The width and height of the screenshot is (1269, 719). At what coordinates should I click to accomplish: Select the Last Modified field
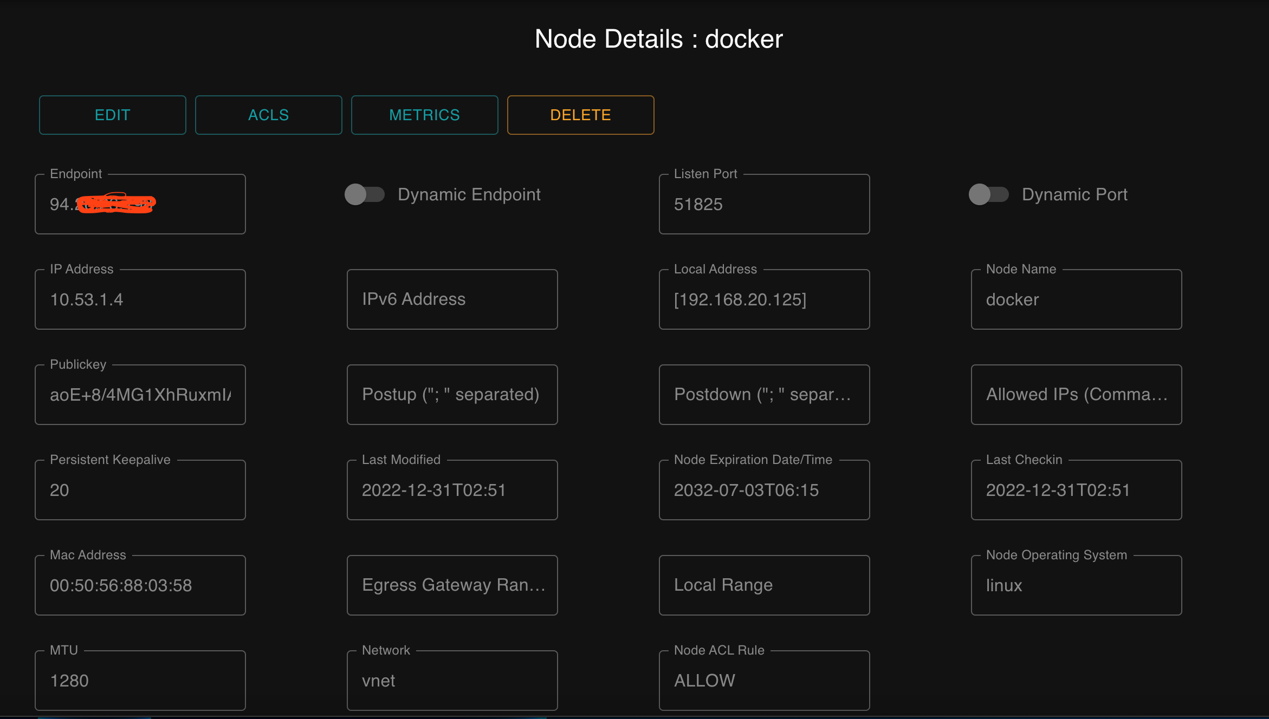[x=452, y=490]
